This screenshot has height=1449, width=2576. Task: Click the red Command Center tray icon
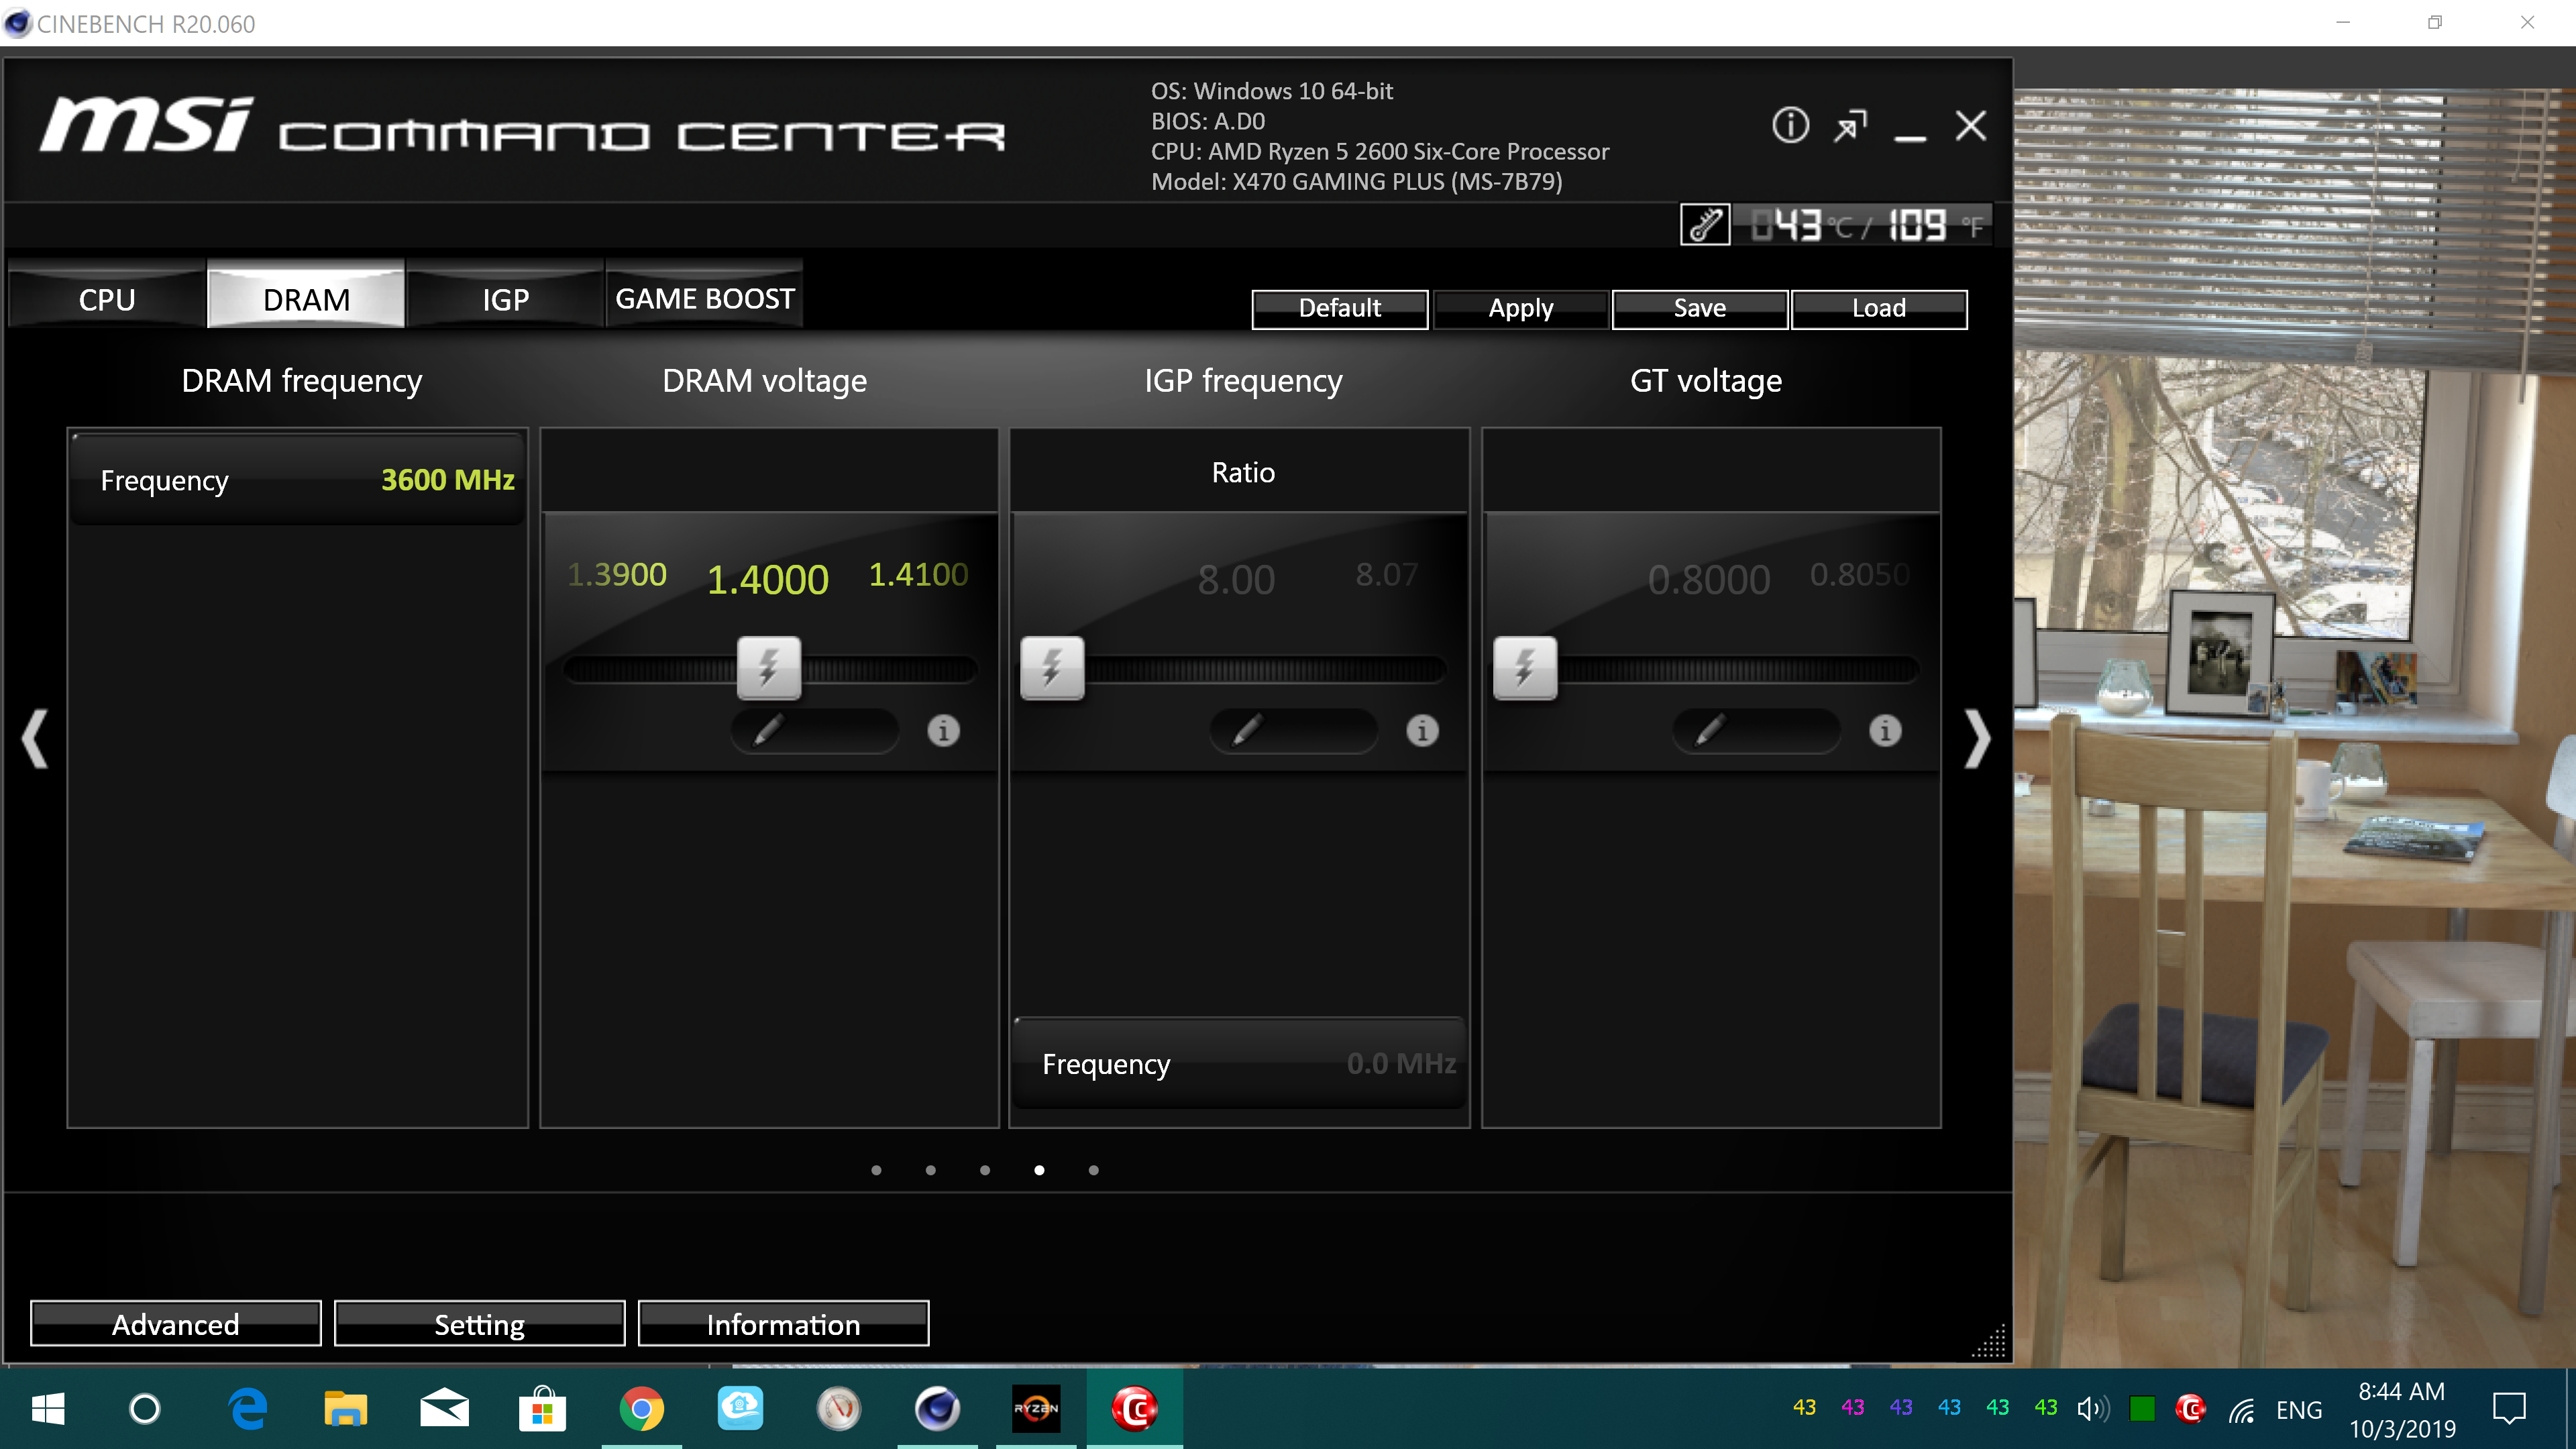[x=2190, y=1409]
